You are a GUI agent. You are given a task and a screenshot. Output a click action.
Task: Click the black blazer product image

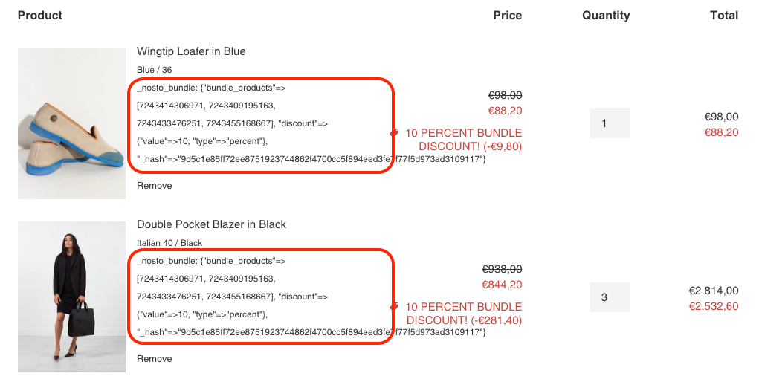tap(71, 297)
